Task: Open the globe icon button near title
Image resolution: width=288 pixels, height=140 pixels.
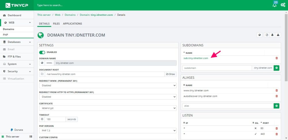Action: pos(259,35)
